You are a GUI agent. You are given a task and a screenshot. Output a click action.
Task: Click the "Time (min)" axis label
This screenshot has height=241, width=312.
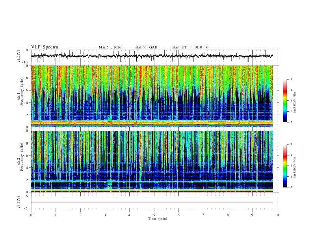(x=158, y=219)
